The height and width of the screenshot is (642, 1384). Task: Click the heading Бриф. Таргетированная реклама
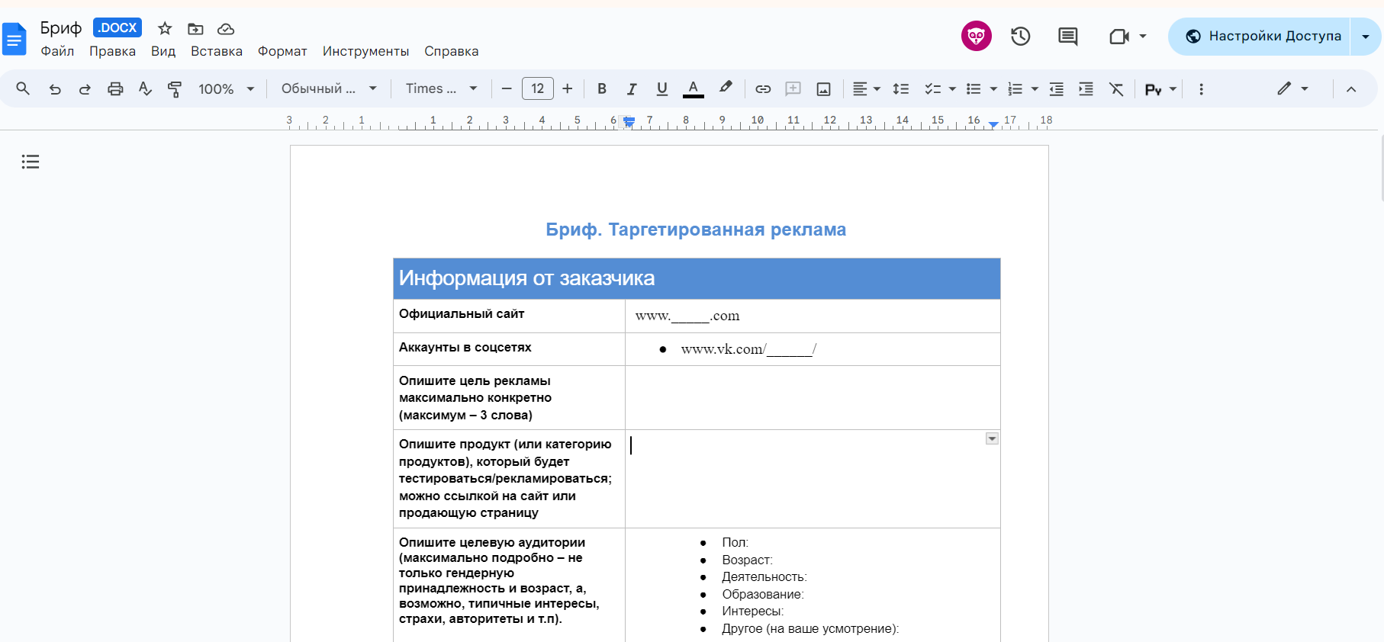point(696,230)
